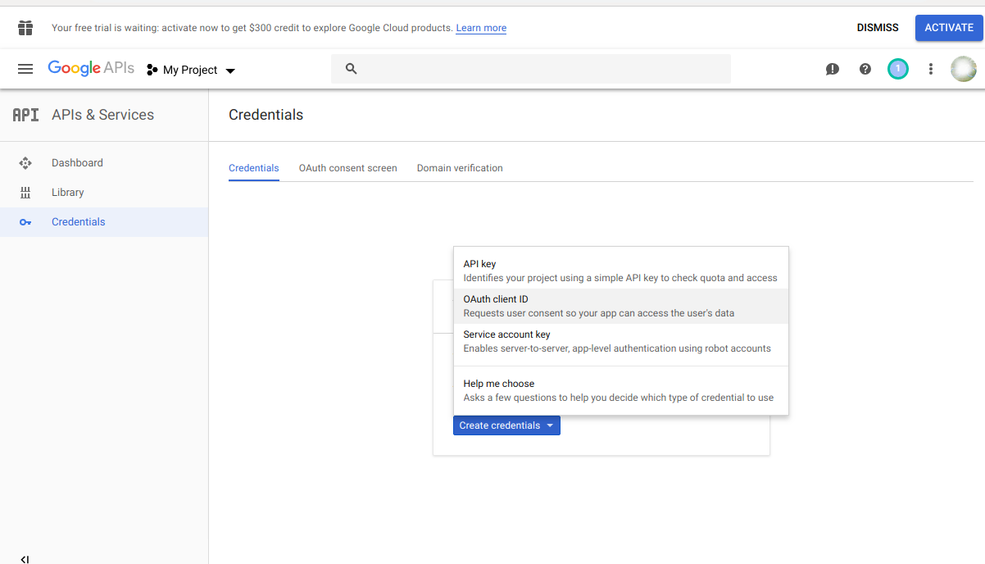The image size is (985, 564).
Task: Open the Domain verification tab
Action: tap(460, 168)
